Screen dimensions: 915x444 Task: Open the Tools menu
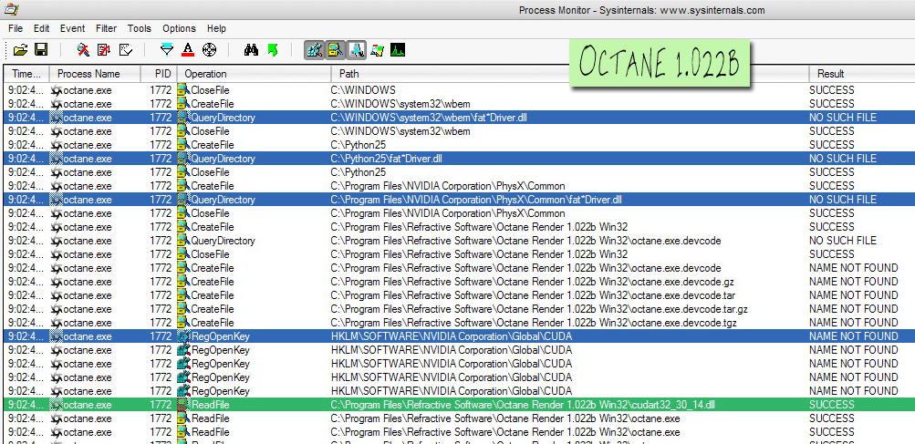[140, 28]
